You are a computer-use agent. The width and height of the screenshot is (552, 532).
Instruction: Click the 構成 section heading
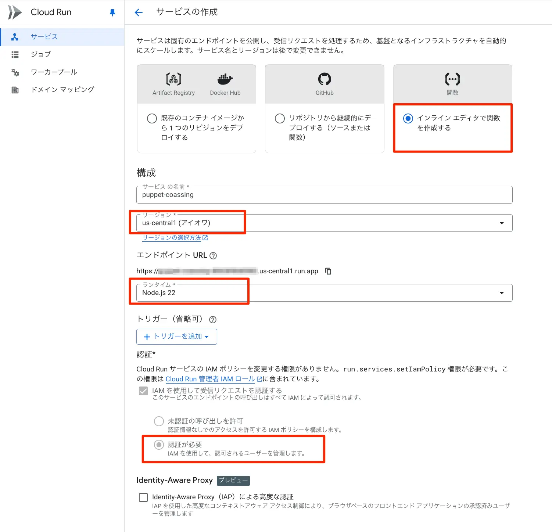(x=146, y=173)
